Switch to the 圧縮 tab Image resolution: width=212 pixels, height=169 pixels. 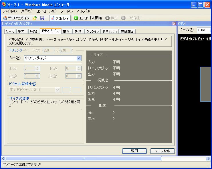[33, 32]
